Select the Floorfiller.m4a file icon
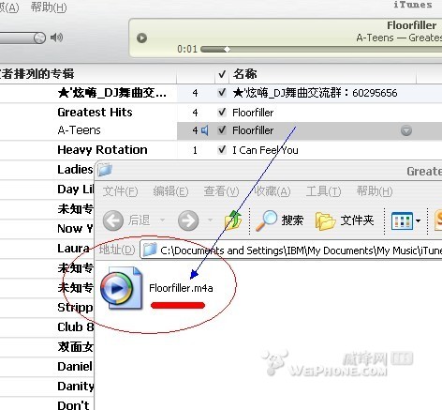This screenshot has width=442, height=410. click(121, 288)
